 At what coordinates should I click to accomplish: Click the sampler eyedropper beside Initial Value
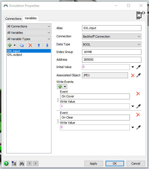pyautogui.click(x=138, y=67)
